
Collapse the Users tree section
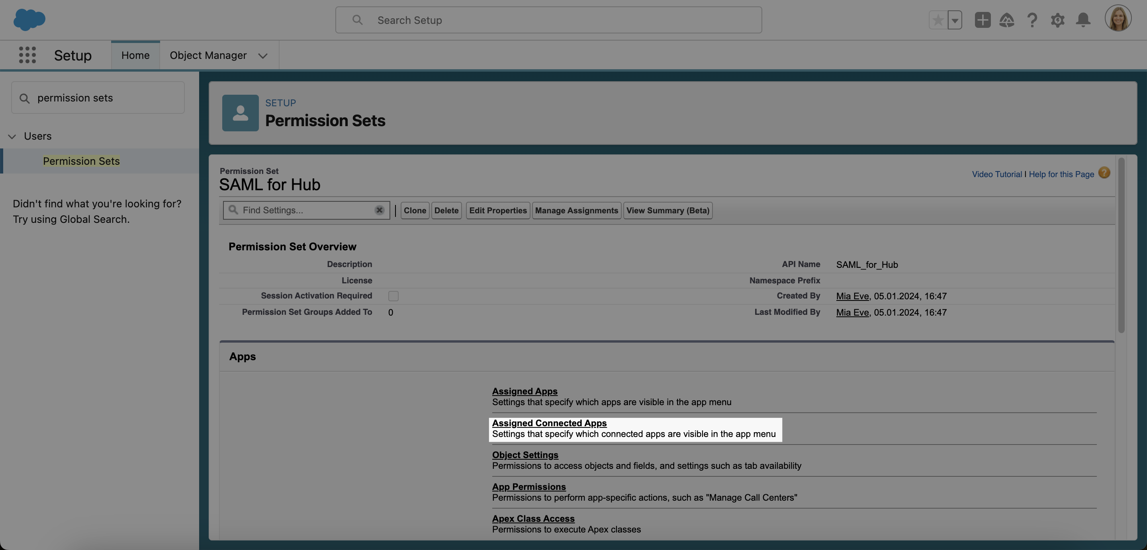12,136
